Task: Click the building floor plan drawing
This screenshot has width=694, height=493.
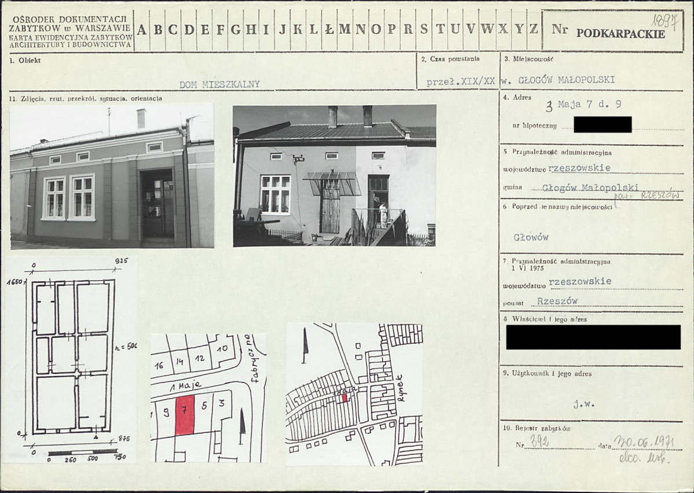Action: pyautogui.click(x=73, y=357)
